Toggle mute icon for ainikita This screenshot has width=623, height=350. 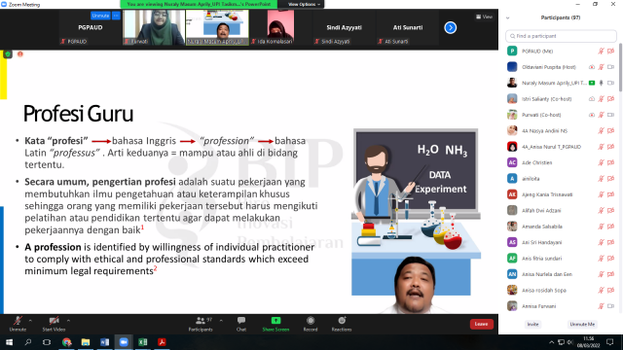tap(602, 179)
